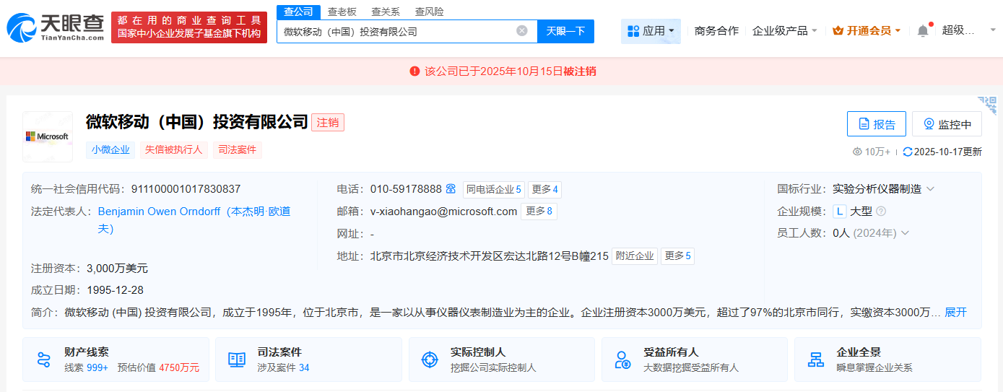Click the Microsoft company logo thumbnail

point(48,136)
